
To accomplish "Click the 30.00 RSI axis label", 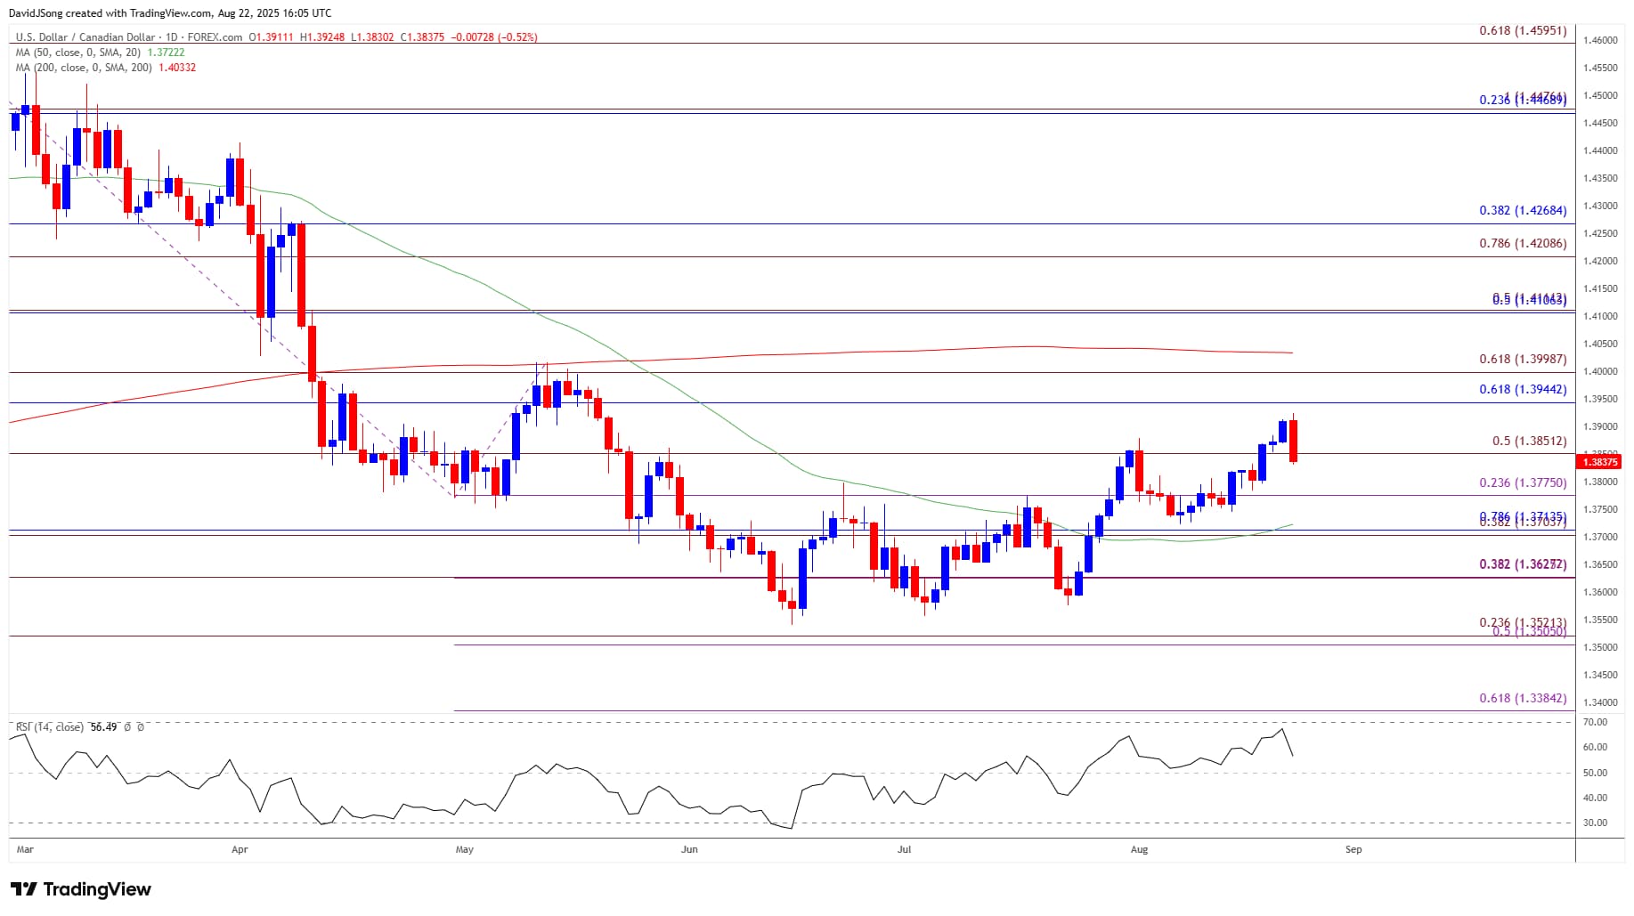I will [1595, 823].
